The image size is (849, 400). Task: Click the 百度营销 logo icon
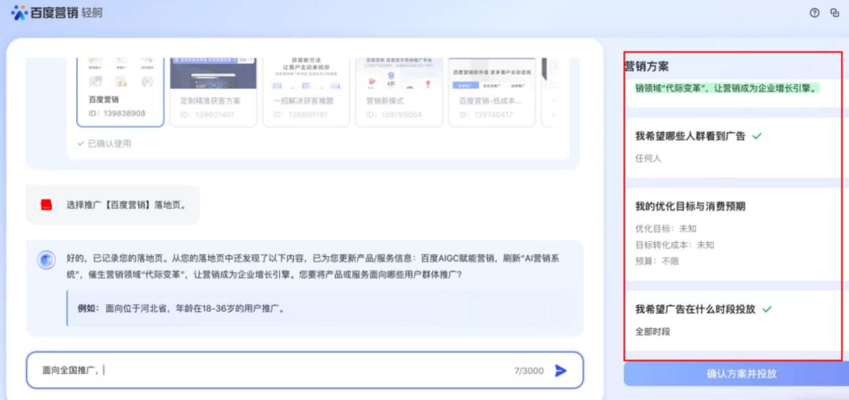click(x=20, y=13)
